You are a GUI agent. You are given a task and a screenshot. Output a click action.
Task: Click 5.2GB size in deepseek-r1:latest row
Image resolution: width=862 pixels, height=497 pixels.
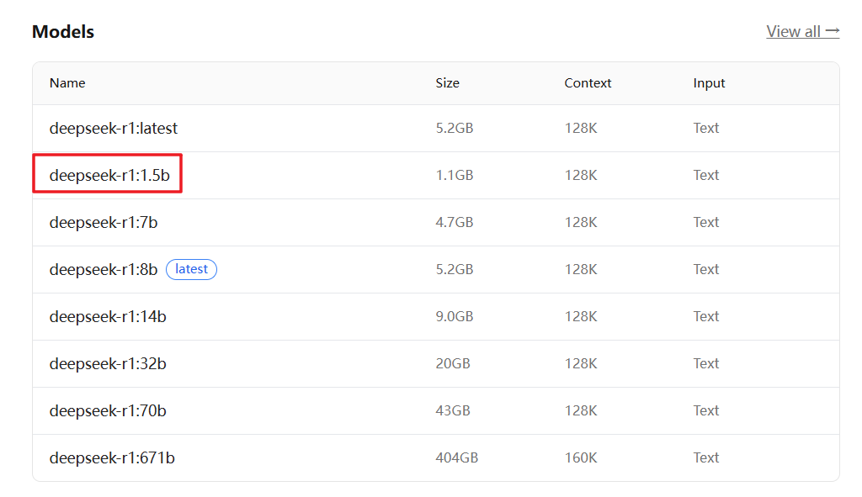(x=455, y=128)
